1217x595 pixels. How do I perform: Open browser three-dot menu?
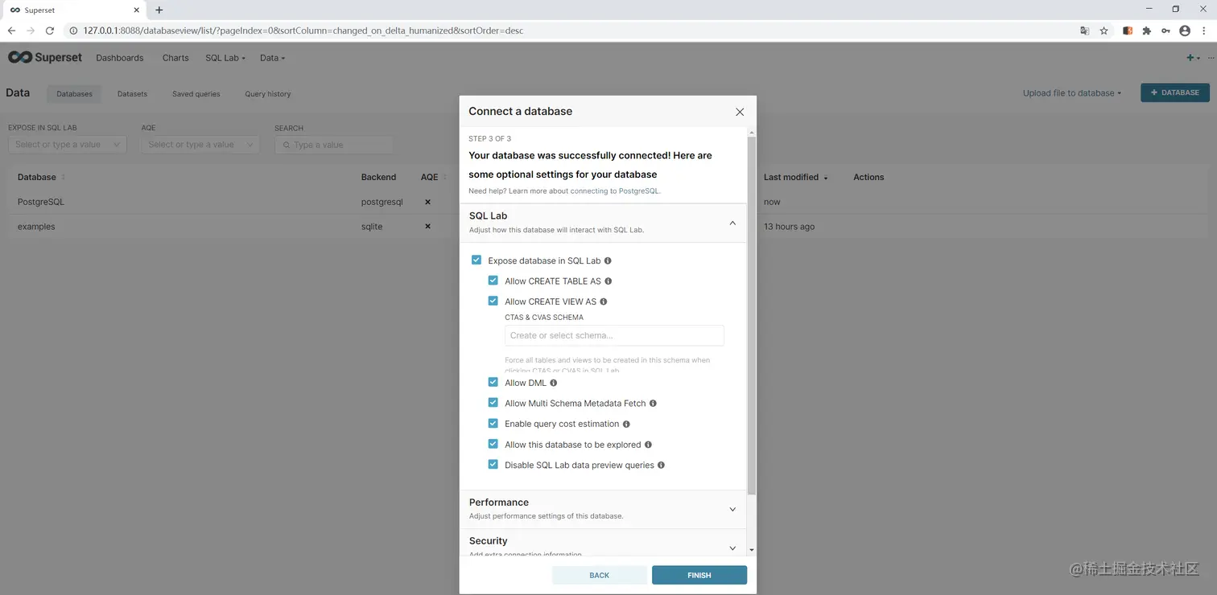click(x=1204, y=31)
